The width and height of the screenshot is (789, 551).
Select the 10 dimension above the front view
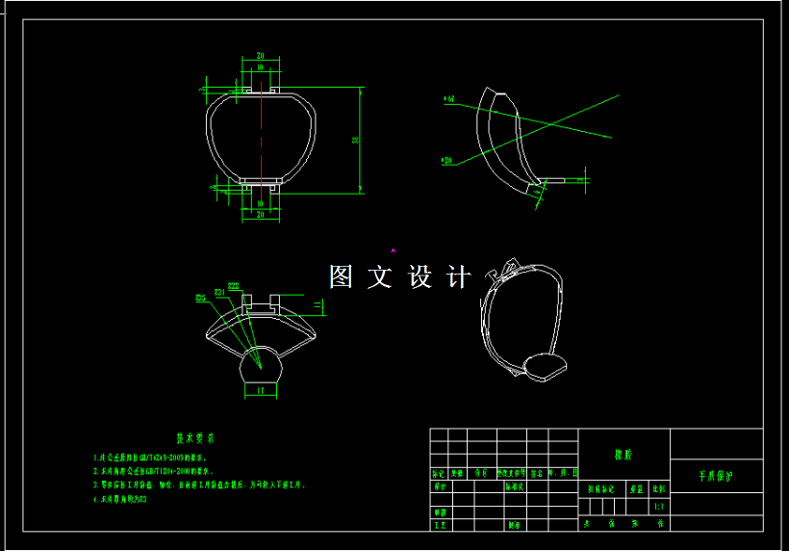tap(260, 67)
